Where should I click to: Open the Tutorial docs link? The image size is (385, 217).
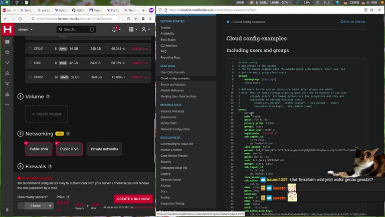point(165,28)
